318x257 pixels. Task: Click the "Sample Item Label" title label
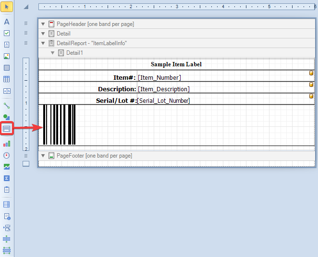pos(176,64)
